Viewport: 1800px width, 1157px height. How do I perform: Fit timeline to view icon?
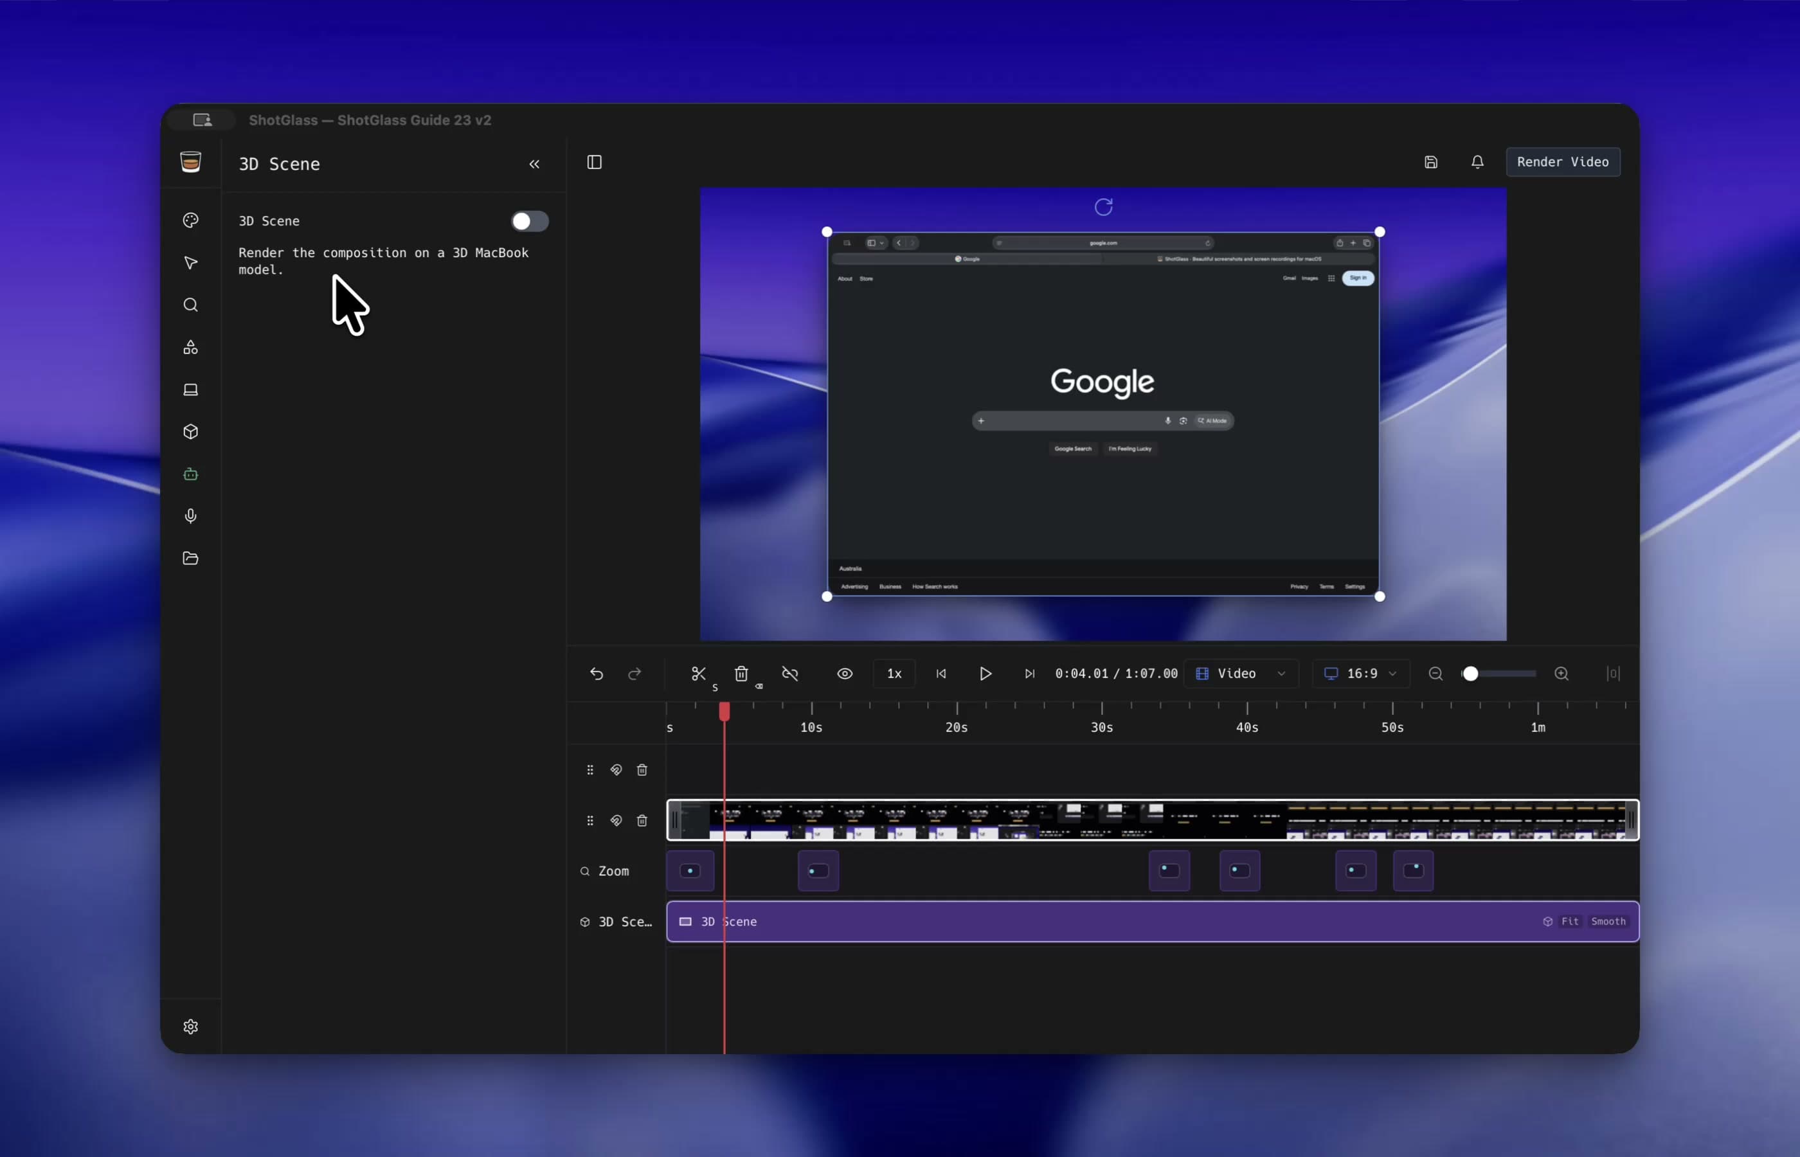1613,673
